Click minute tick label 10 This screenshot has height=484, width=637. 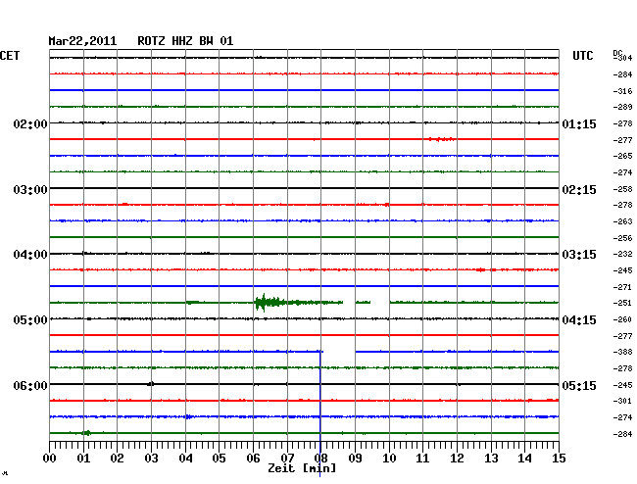pyautogui.click(x=389, y=459)
